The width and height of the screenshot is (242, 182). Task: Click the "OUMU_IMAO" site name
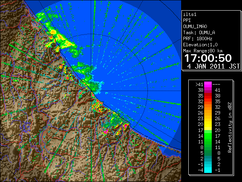195,27
